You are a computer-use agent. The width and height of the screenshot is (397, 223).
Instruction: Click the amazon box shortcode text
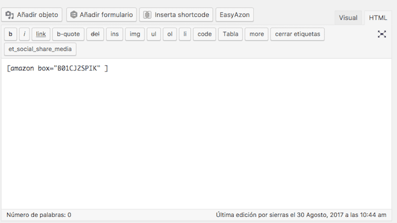(57, 68)
